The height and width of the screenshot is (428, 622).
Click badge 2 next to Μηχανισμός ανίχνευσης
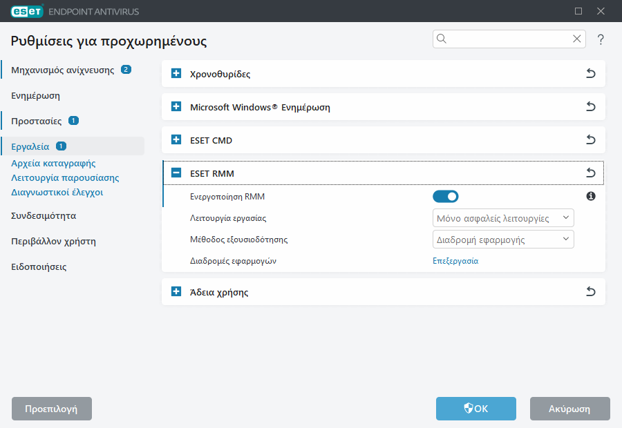(126, 70)
